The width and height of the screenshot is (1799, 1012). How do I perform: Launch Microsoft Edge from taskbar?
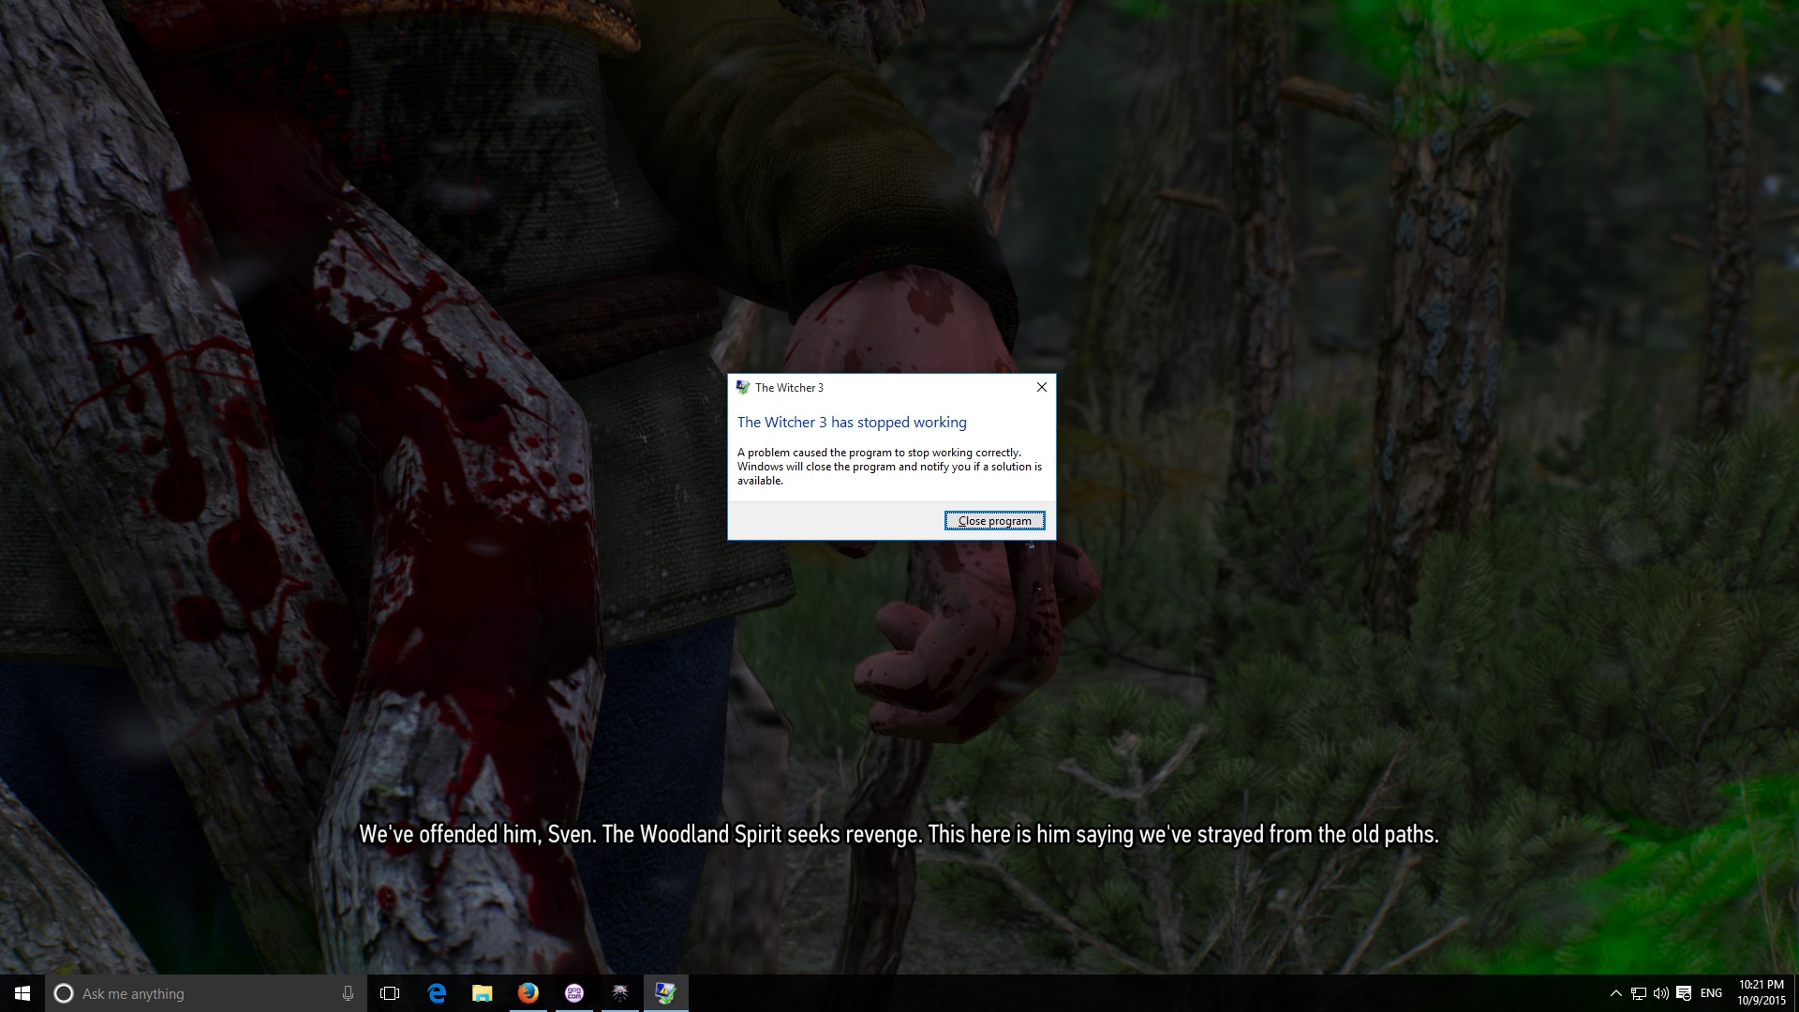[x=436, y=993]
